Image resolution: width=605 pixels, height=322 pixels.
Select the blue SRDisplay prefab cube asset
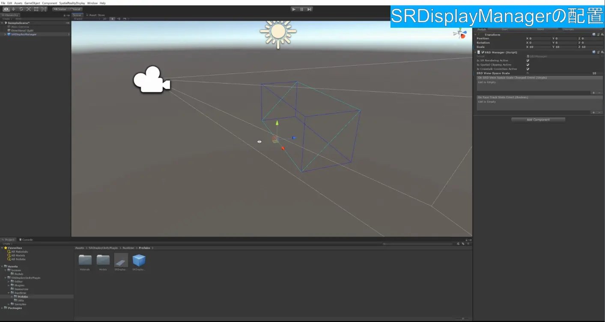click(x=139, y=260)
